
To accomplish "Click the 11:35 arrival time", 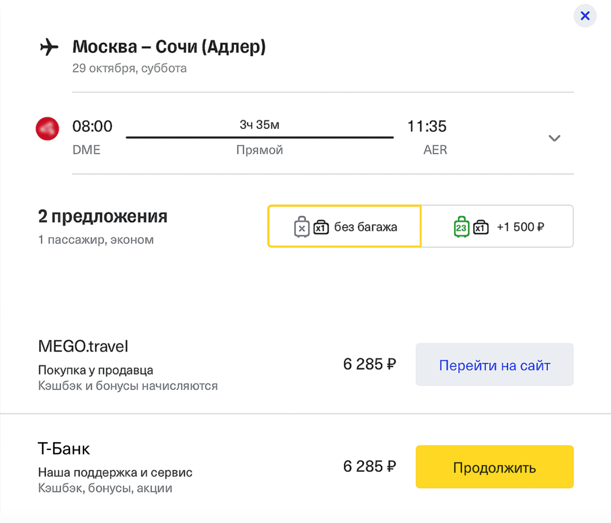I will click(427, 126).
